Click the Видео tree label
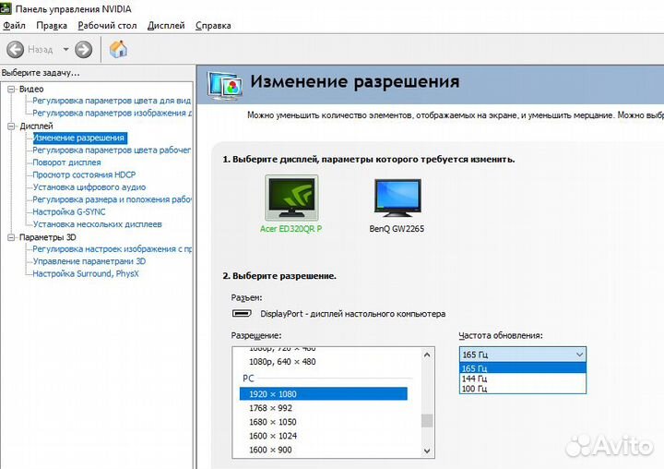 click(x=31, y=89)
